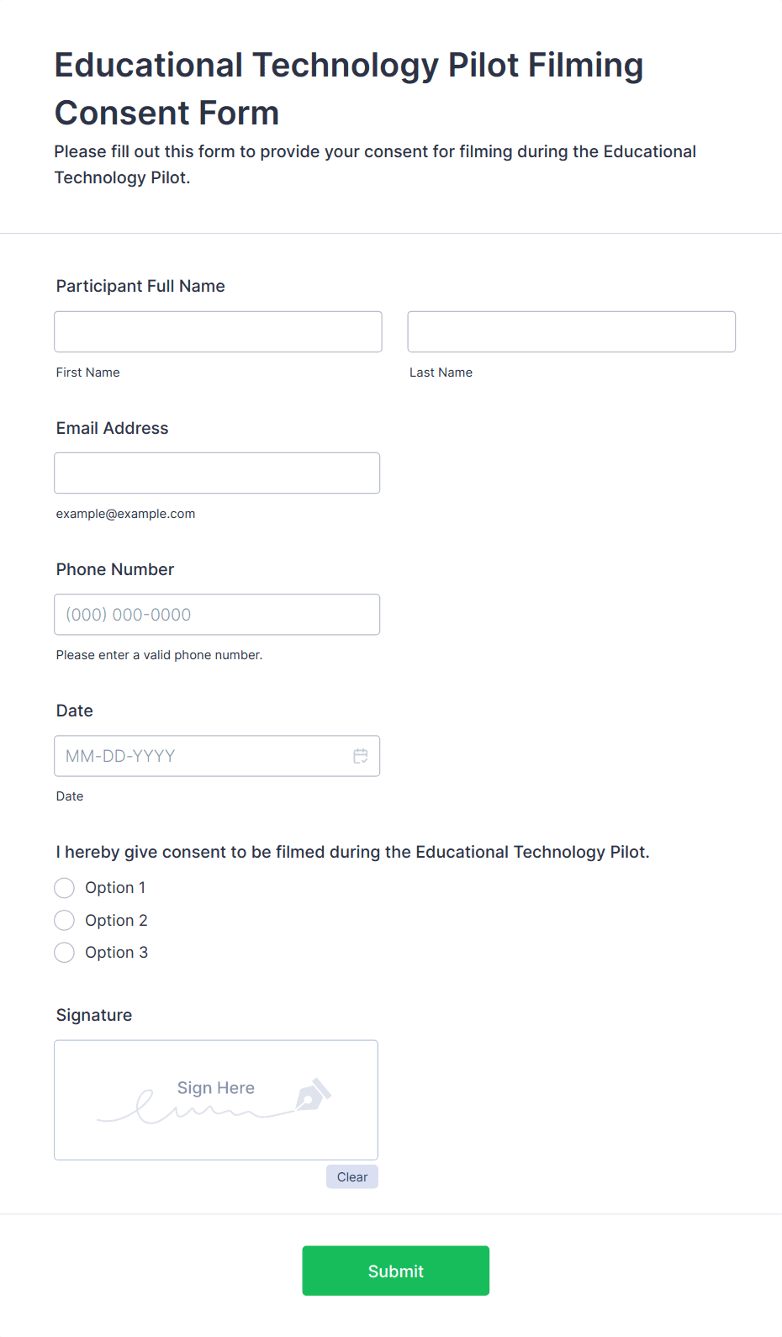
Task: Clear the signature with Clear button
Action: click(352, 1177)
